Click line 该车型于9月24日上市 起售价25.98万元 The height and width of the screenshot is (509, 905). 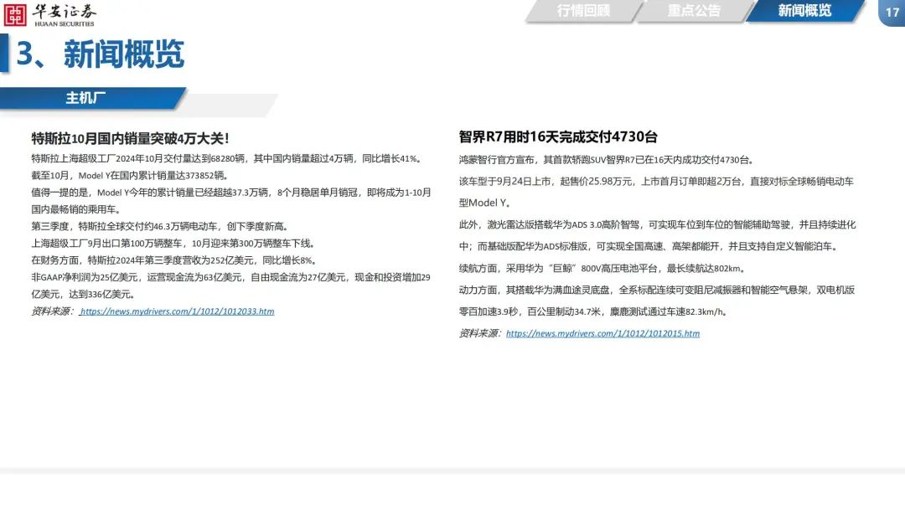tap(656, 182)
